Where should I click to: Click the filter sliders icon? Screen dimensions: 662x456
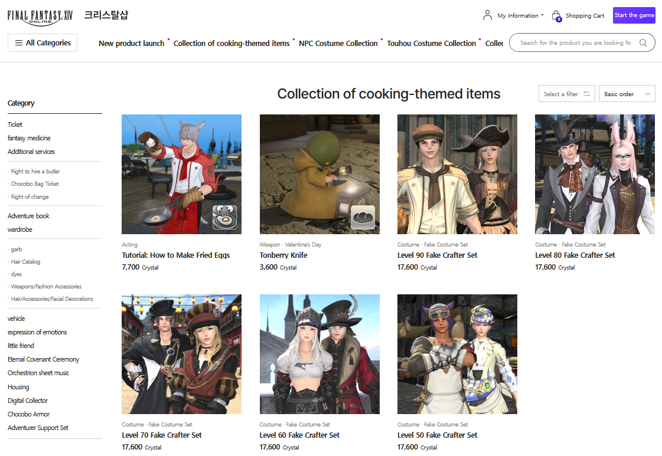[586, 94]
